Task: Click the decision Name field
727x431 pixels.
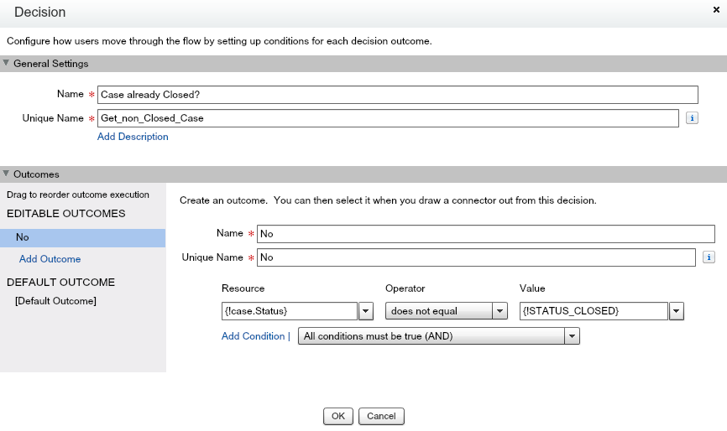Action: 397,95
